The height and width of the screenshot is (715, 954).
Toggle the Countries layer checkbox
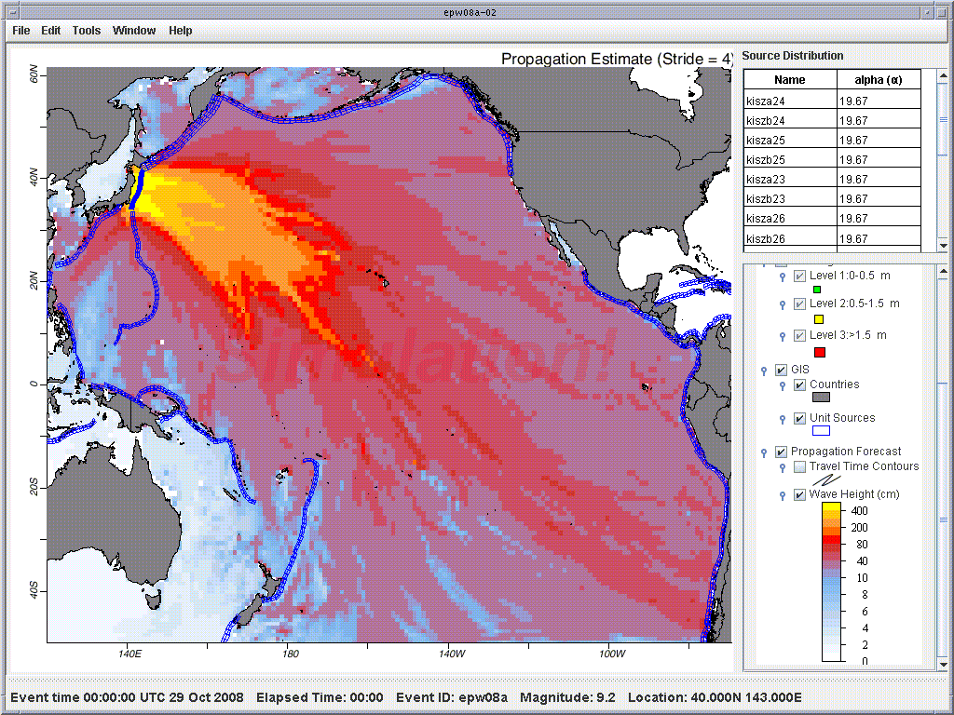coord(799,385)
